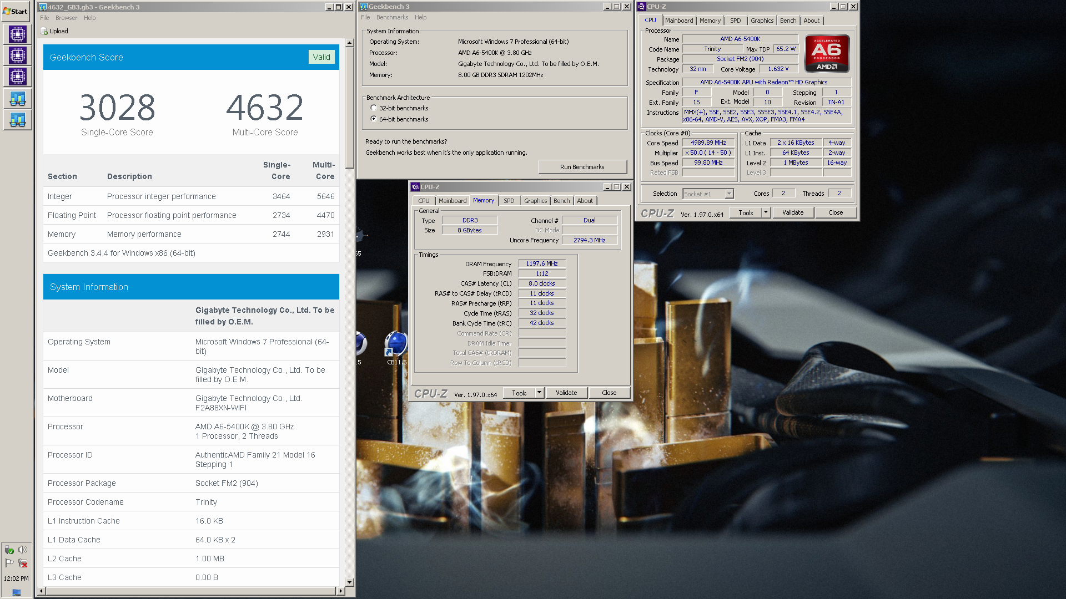Click the 12:02 PM system clock
The image size is (1066, 599).
click(x=16, y=578)
